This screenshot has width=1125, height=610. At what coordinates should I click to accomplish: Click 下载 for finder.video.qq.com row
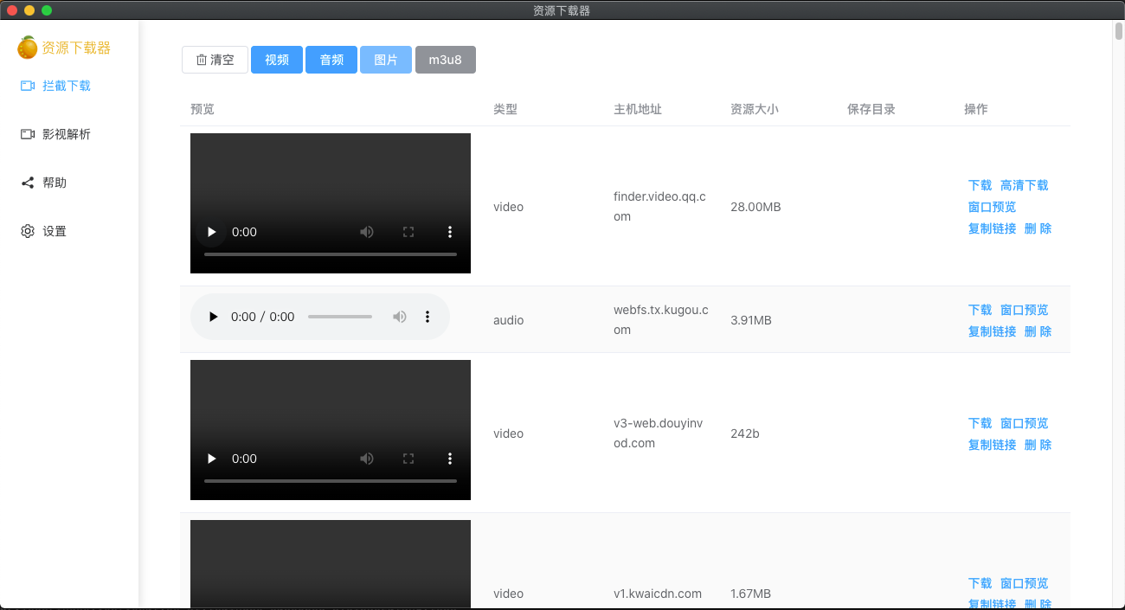tap(980, 185)
